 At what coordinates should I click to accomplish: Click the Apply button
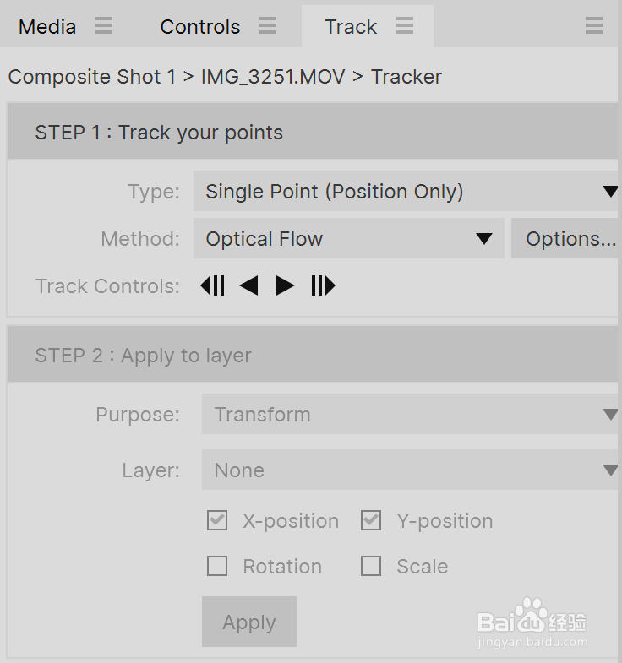[249, 622]
